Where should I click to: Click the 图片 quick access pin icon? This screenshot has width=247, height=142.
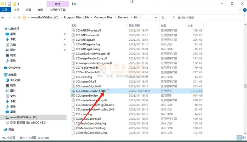64,50
